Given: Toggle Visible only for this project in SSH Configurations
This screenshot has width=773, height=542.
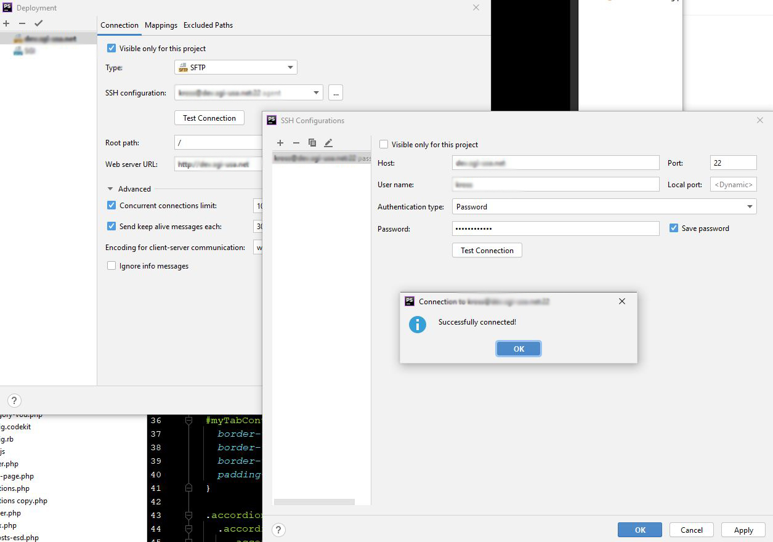Looking at the screenshot, I should pyautogui.click(x=384, y=144).
